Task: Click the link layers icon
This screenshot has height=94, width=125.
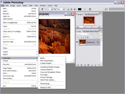Action: pyautogui.click(x=78, y=65)
